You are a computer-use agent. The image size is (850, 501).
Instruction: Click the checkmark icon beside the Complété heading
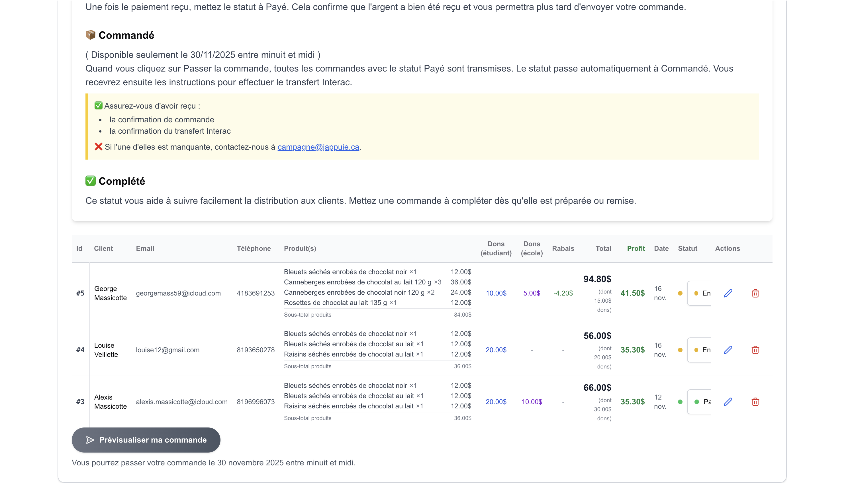point(90,181)
